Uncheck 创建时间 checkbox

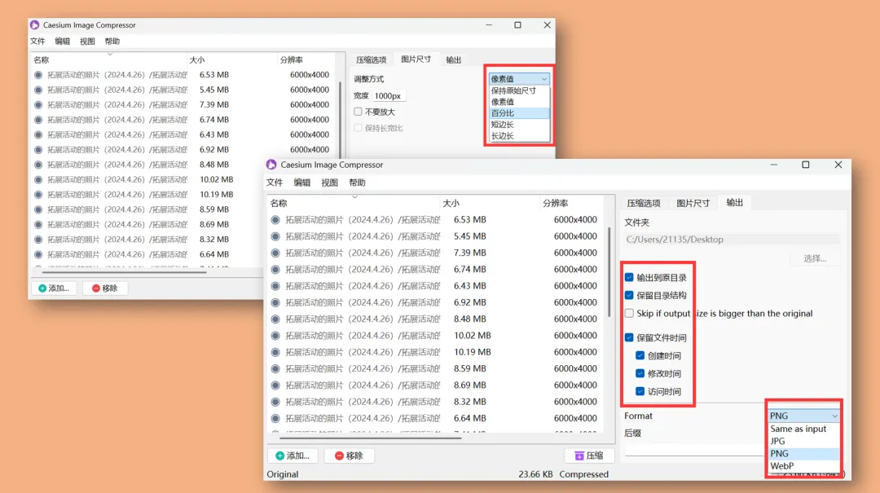coord(640,355)
